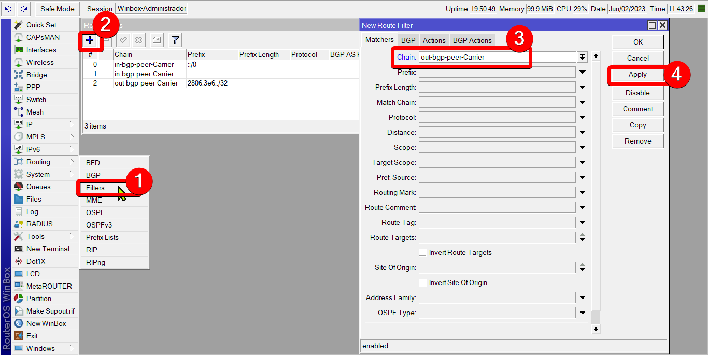Open New Terminal from sidebar
Viewport: 708px width, 355px height.
[x=47, y=249]
